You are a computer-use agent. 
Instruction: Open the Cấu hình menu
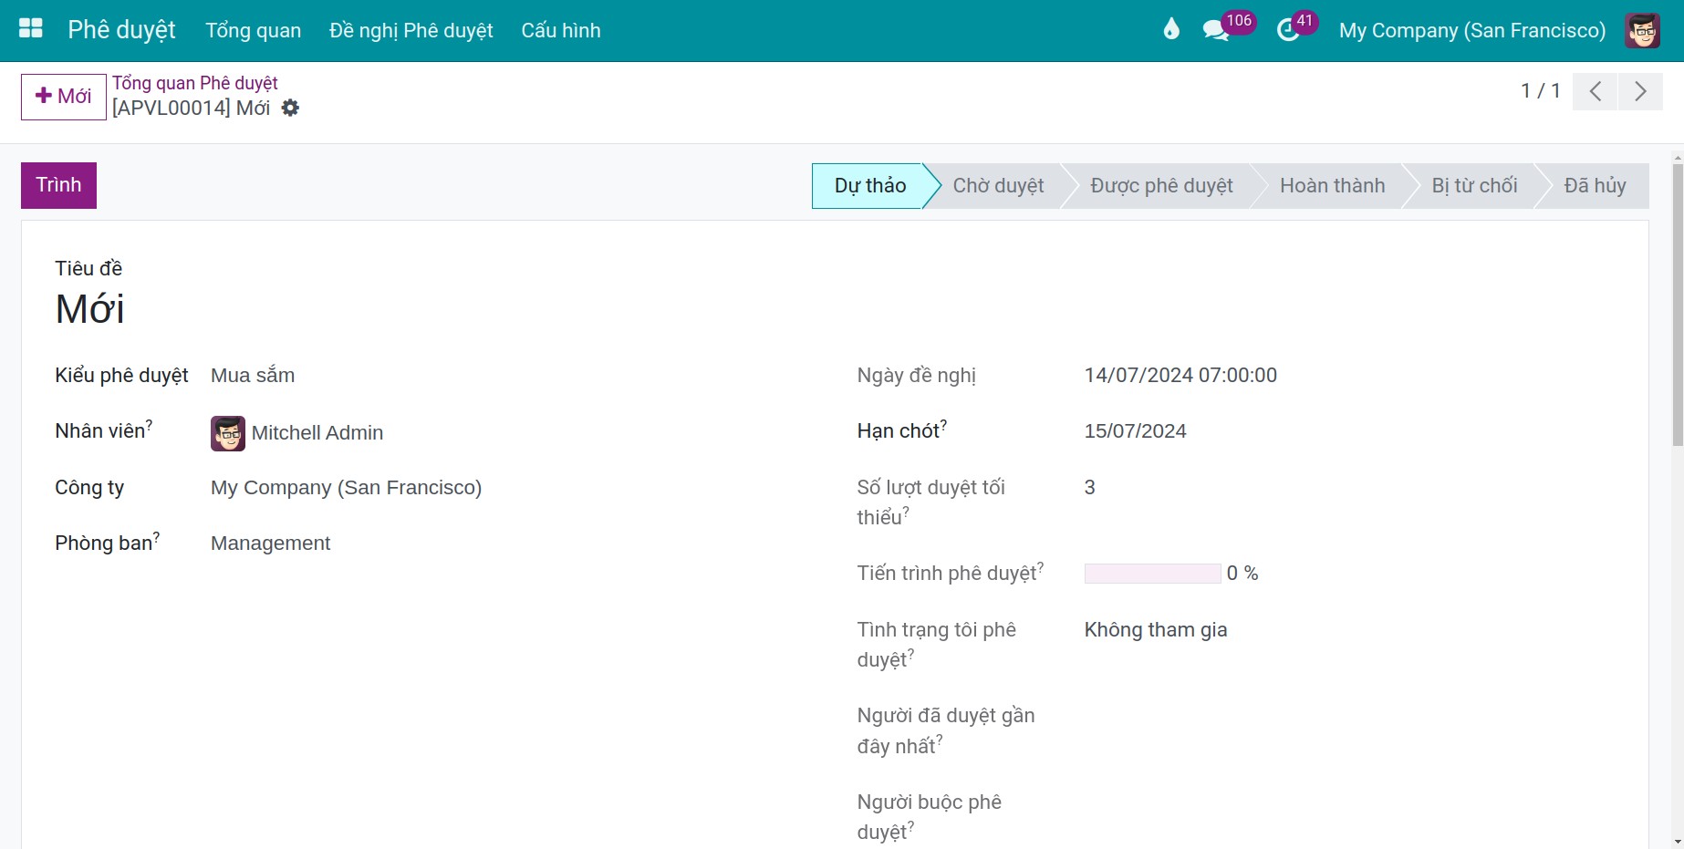(561, 30)
